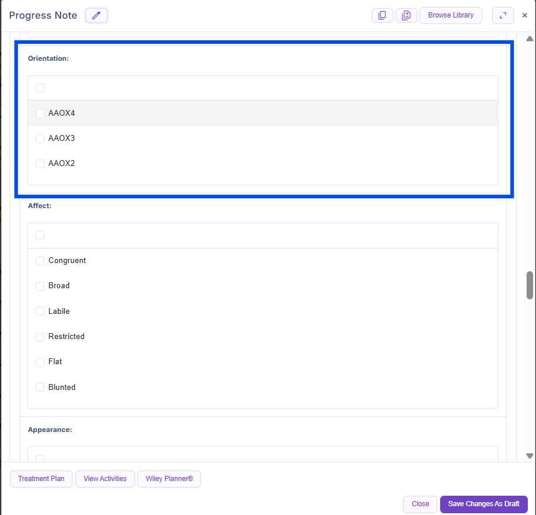The width and height of the screenshot is (536, 515).
Task: Click the copy note icon
Action: tap(382, 16)
